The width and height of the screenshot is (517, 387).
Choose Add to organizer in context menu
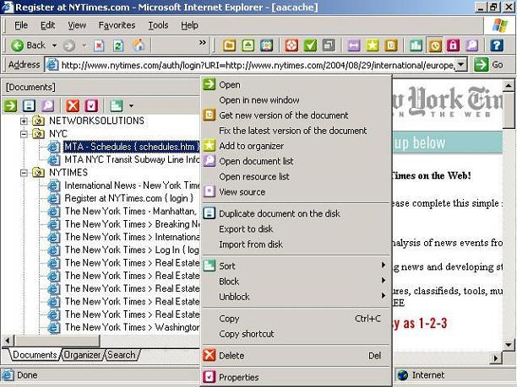click(295, 146)
